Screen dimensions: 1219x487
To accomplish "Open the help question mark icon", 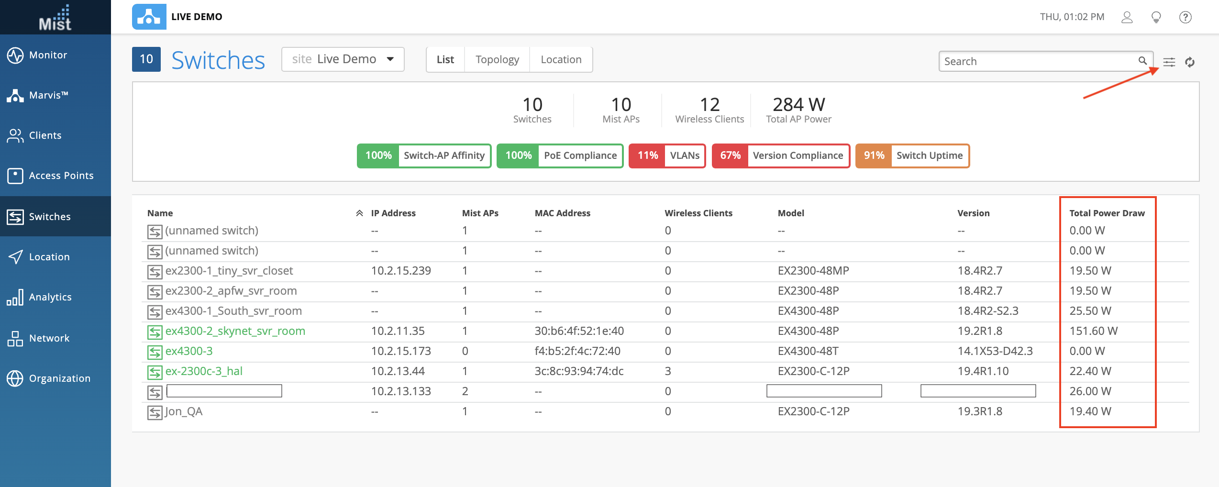I will click(x=1185, y=17).
